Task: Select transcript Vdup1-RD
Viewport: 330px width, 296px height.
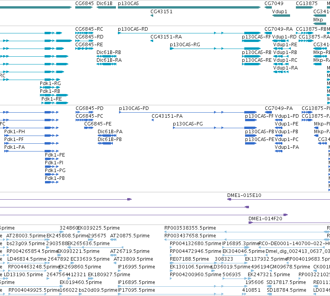Action: click(x=284, y=37)
